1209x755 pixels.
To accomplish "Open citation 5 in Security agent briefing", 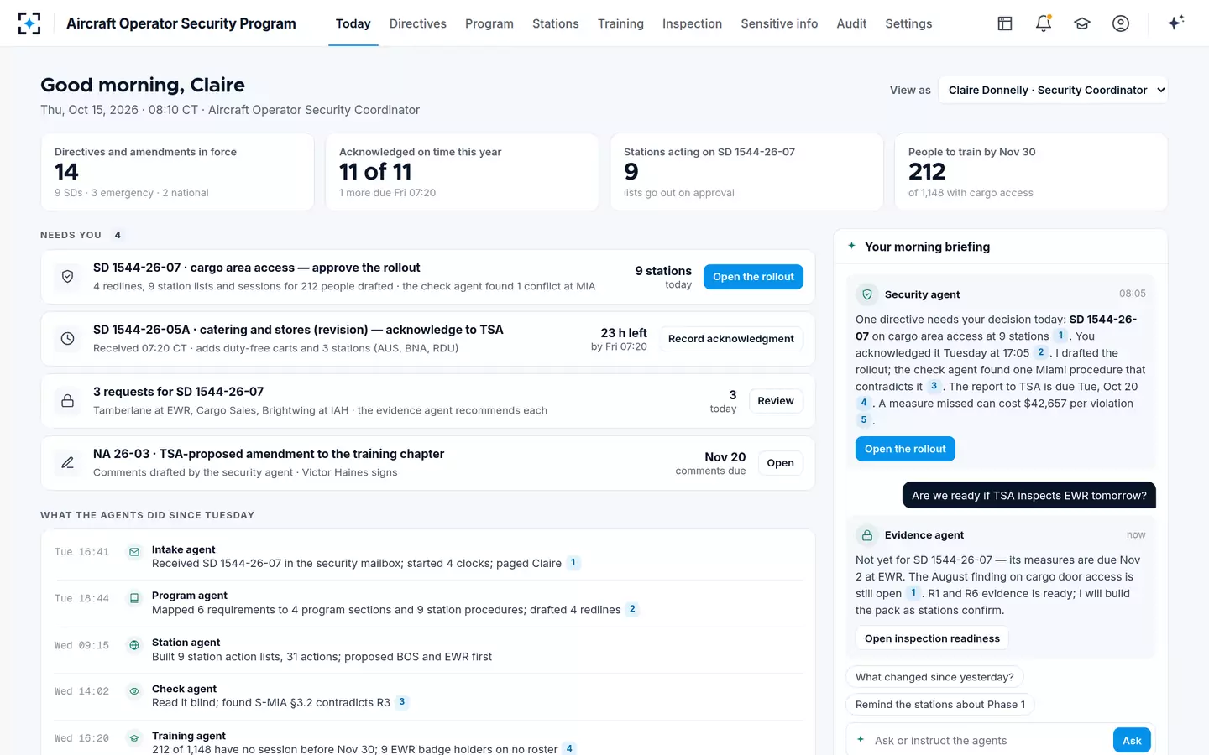I will tap(864, 420).
